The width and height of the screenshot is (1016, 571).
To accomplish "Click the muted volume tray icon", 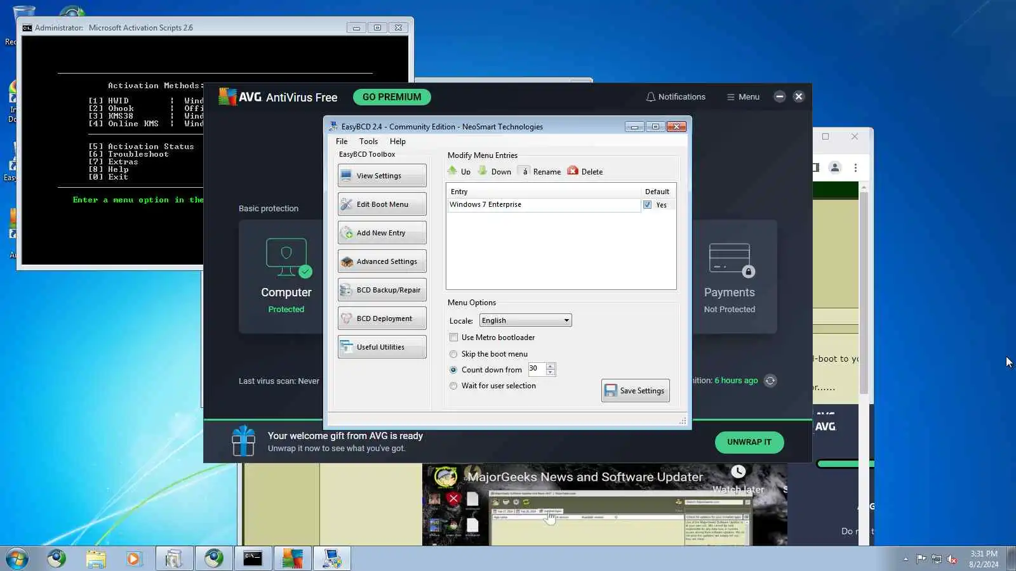I will click(952, 559).
